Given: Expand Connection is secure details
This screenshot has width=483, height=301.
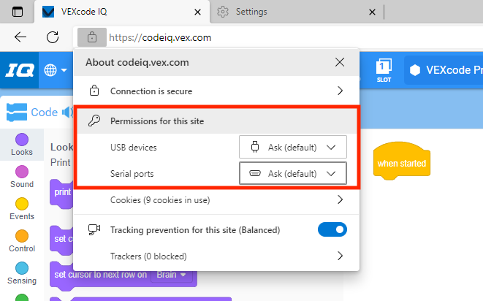Looking at the screenshot, I should pos(216,91).
